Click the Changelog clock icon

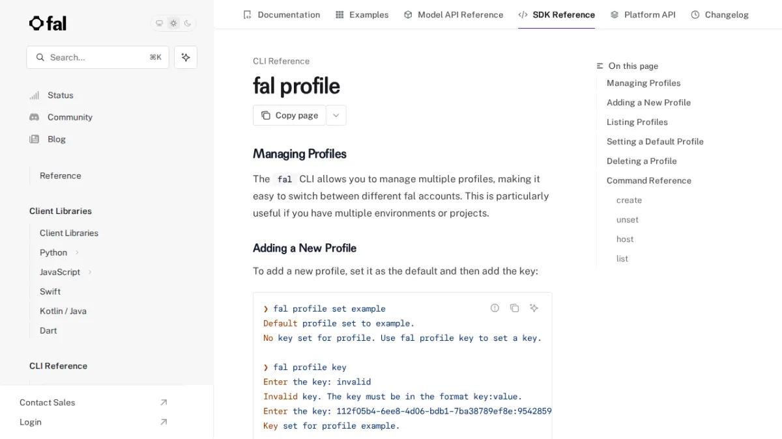click(695, 14)
